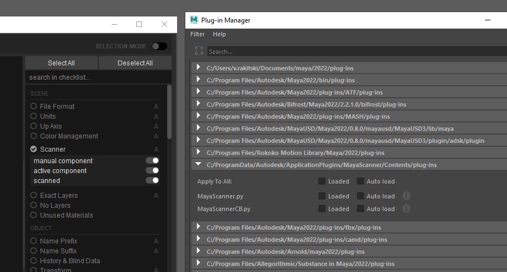
Task: Expand the Arnold/maya2022/plug-ins section
Action: point(198,251)
